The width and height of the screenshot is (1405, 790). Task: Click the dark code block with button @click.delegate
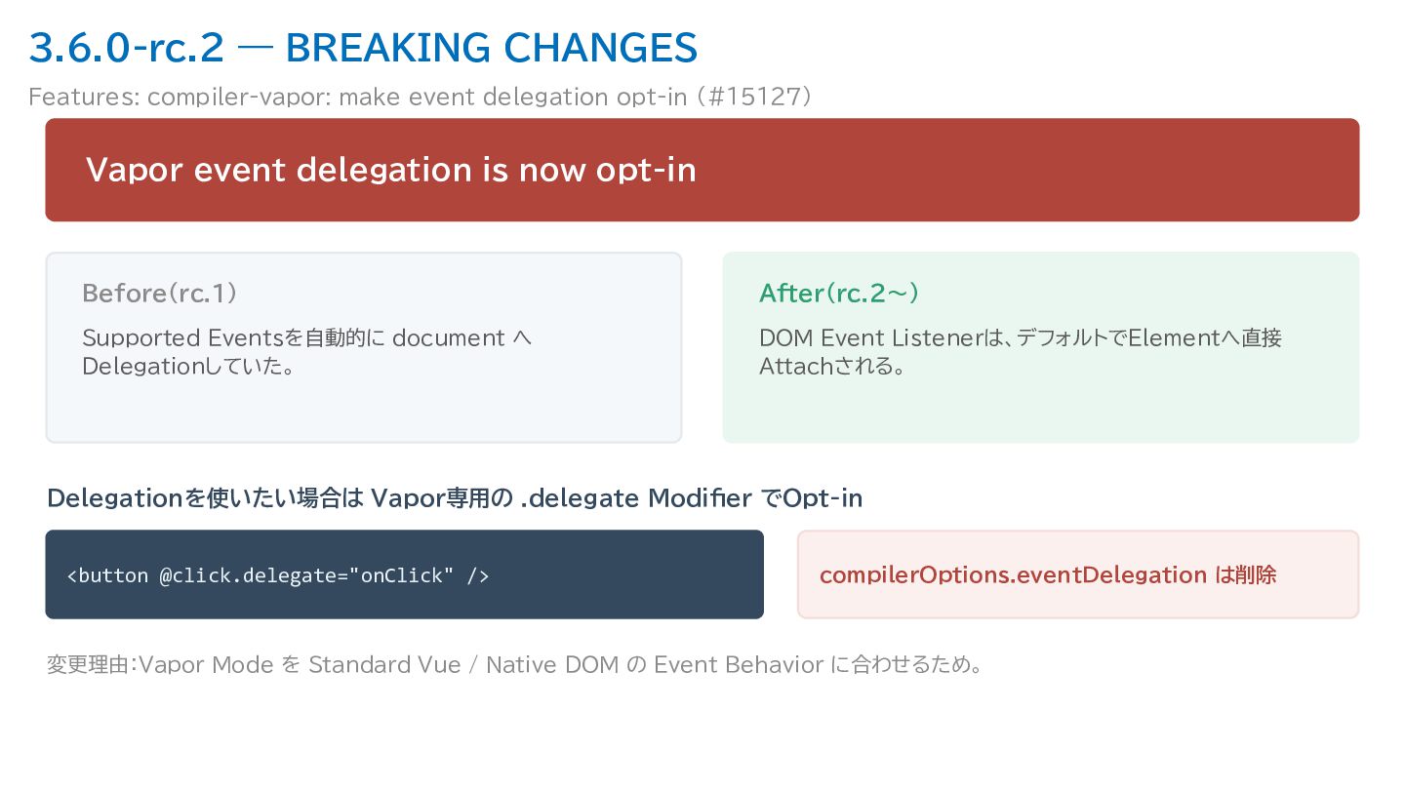tap(404, 574)
